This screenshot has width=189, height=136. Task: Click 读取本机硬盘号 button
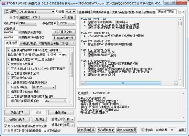tap(127, 130)
